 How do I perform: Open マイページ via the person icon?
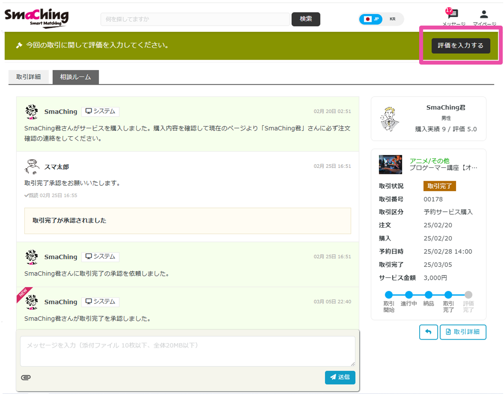tap(484, 14)
